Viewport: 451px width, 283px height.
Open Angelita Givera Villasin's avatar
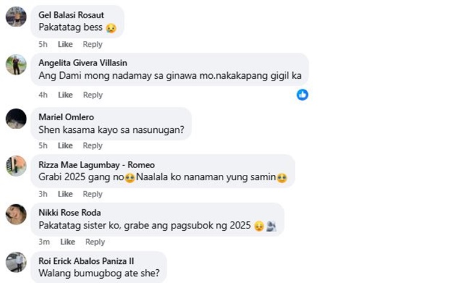tap(16, 65)
